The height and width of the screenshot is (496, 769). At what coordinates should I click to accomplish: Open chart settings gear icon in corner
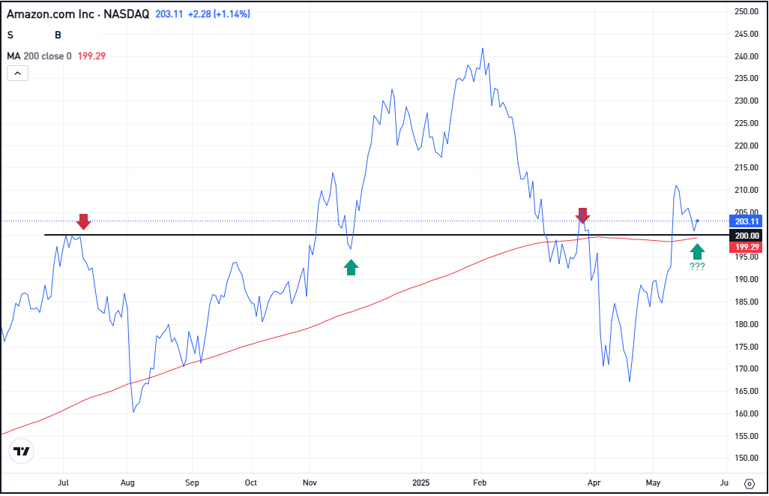pyautogui.click(x=750, y=484)
